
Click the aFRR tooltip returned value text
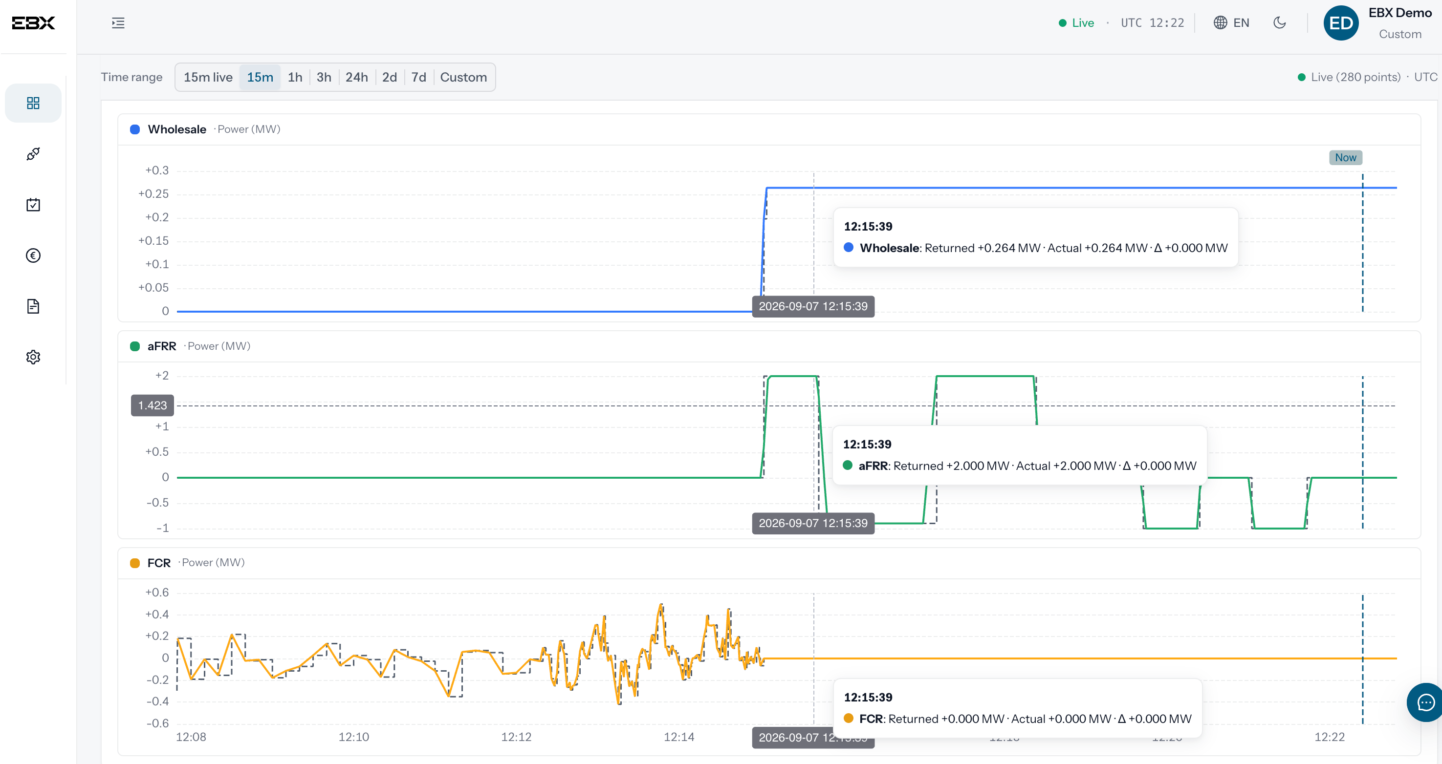click(951, 466)
